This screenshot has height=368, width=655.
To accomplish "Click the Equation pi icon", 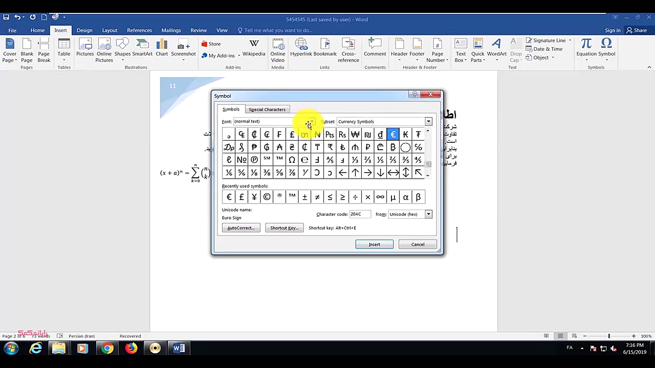I will (x=586, y=44).
